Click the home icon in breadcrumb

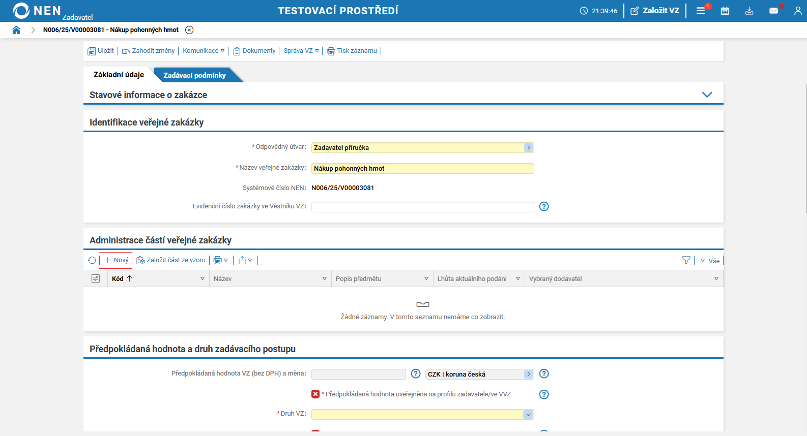16,30
